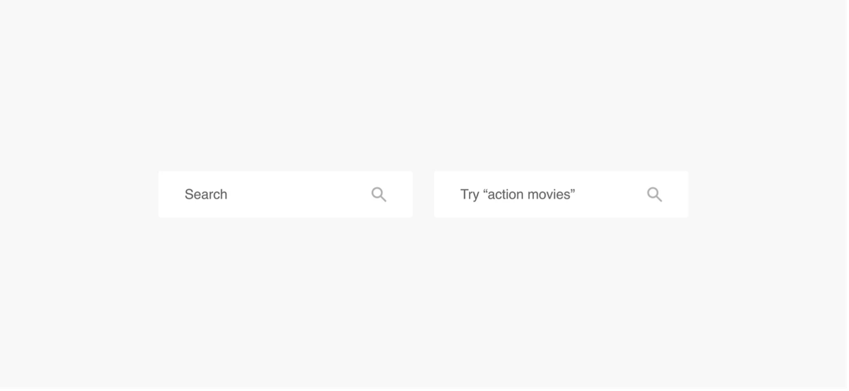Screen dimensions: 849x391
Task: Activate the search icon in the suggestion field
Action: pos(655,195)
